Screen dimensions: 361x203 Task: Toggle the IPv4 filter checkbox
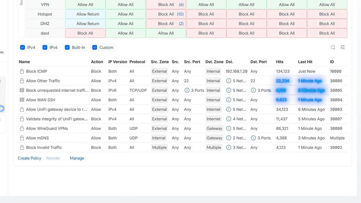click(x=22, y=47)
